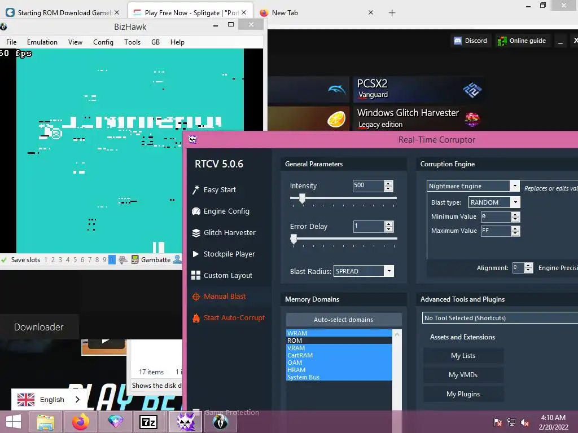Open Nightmare Engine dropdown
This screenshot has width=578, height=433.
[515, 185]
